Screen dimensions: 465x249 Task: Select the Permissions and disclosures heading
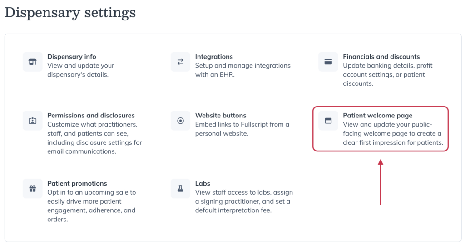coord(91,116)
